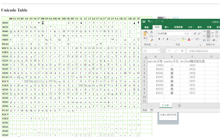Viewport: 220px width, 137px height.
Task: Click the Select All corner triangle
Action: (x=146, y=57)
